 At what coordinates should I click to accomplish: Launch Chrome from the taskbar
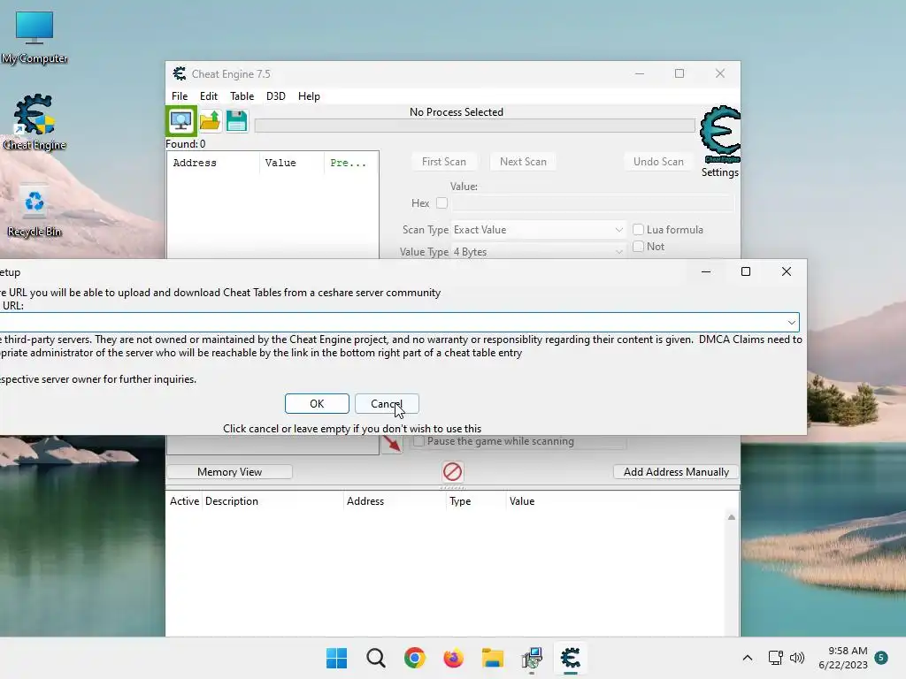click(414, 658)
